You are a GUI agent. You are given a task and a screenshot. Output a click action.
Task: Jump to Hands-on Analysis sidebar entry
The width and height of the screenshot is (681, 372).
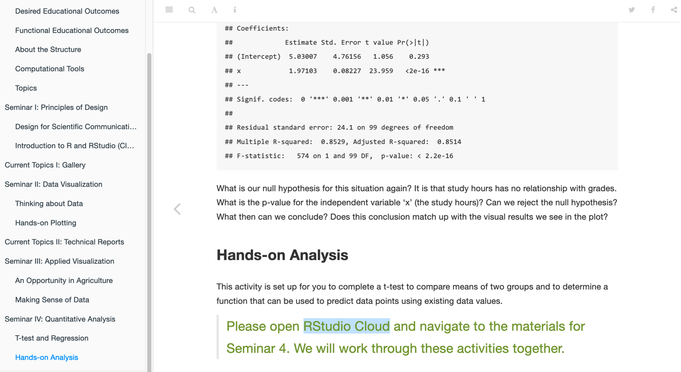click(47, 357)
